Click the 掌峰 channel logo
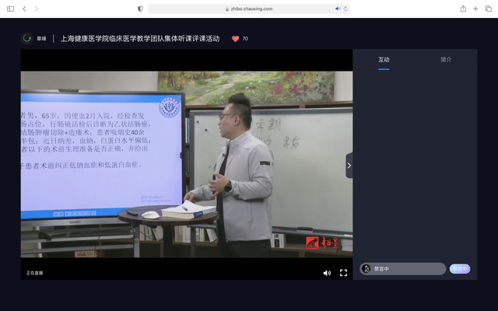Viewport: 498px width, 311px height. point(27,38)
